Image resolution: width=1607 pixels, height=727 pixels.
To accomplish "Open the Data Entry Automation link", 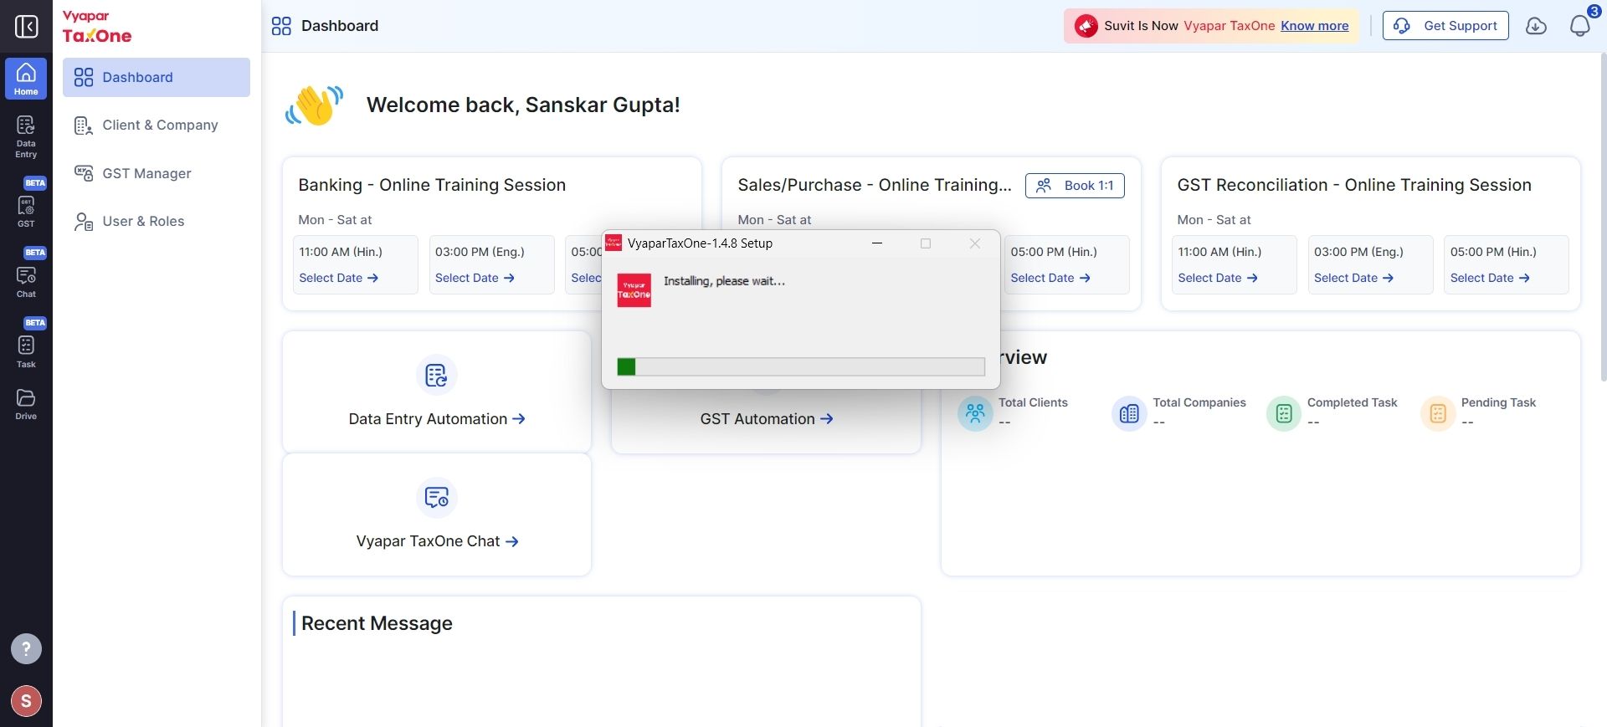I will [x=437, y=419].
